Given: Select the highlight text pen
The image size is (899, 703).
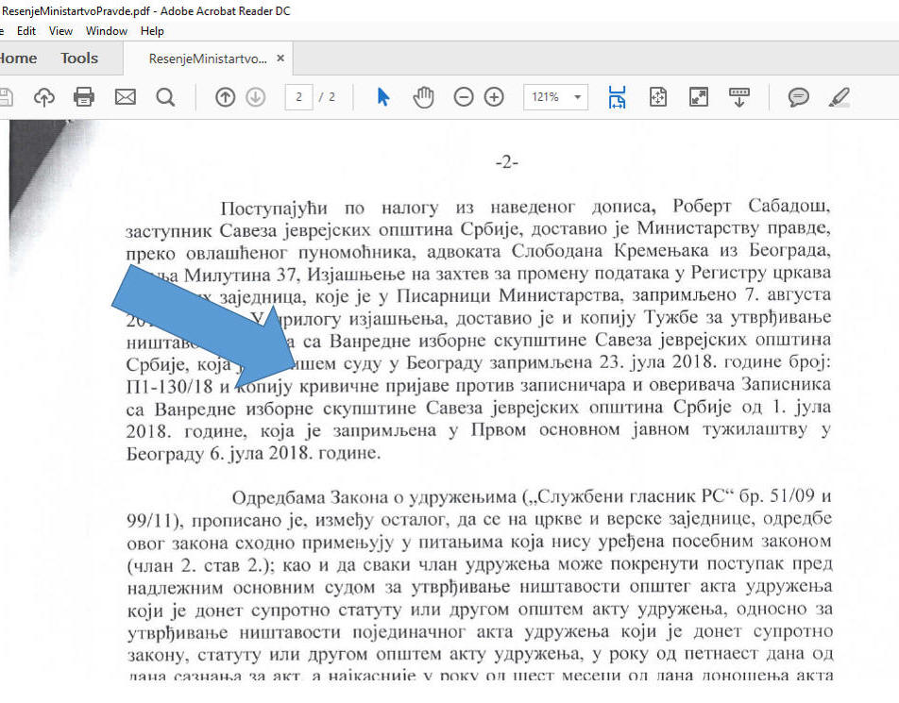Looking at the screenshot, I should click(839, 97).
